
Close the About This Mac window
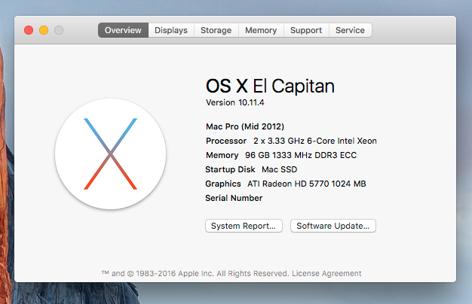[x=29, y=30]
